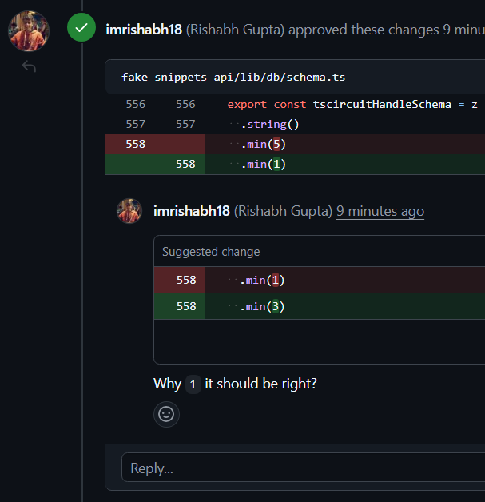
Task: Select new line number 557 in right column
Action: [185, 124]
